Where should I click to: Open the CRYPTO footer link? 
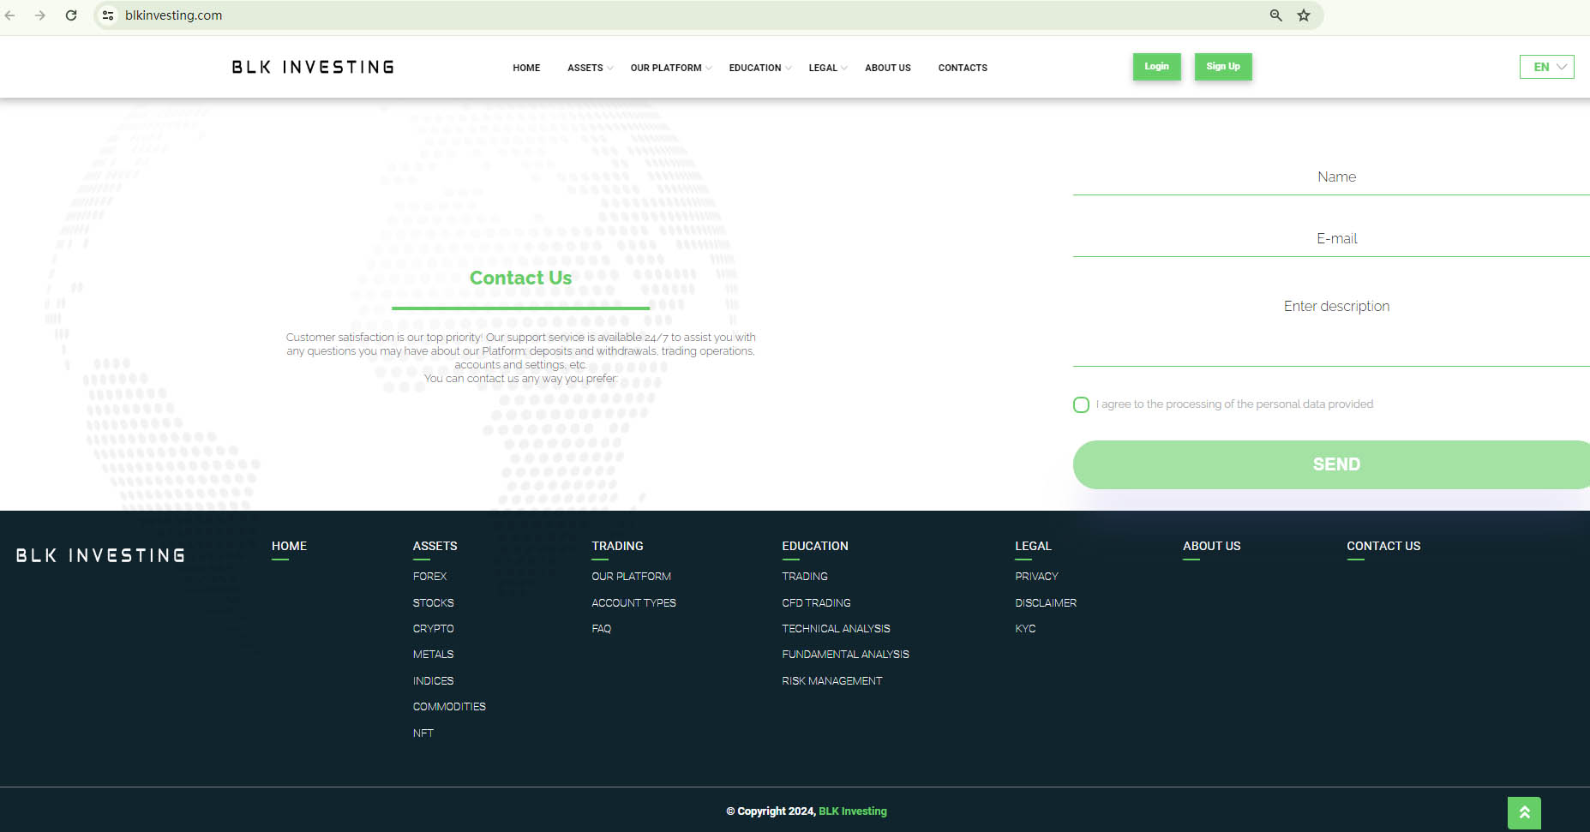coord(433,629)
